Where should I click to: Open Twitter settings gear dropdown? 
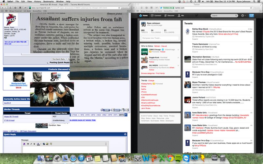(x=243, y=15)
